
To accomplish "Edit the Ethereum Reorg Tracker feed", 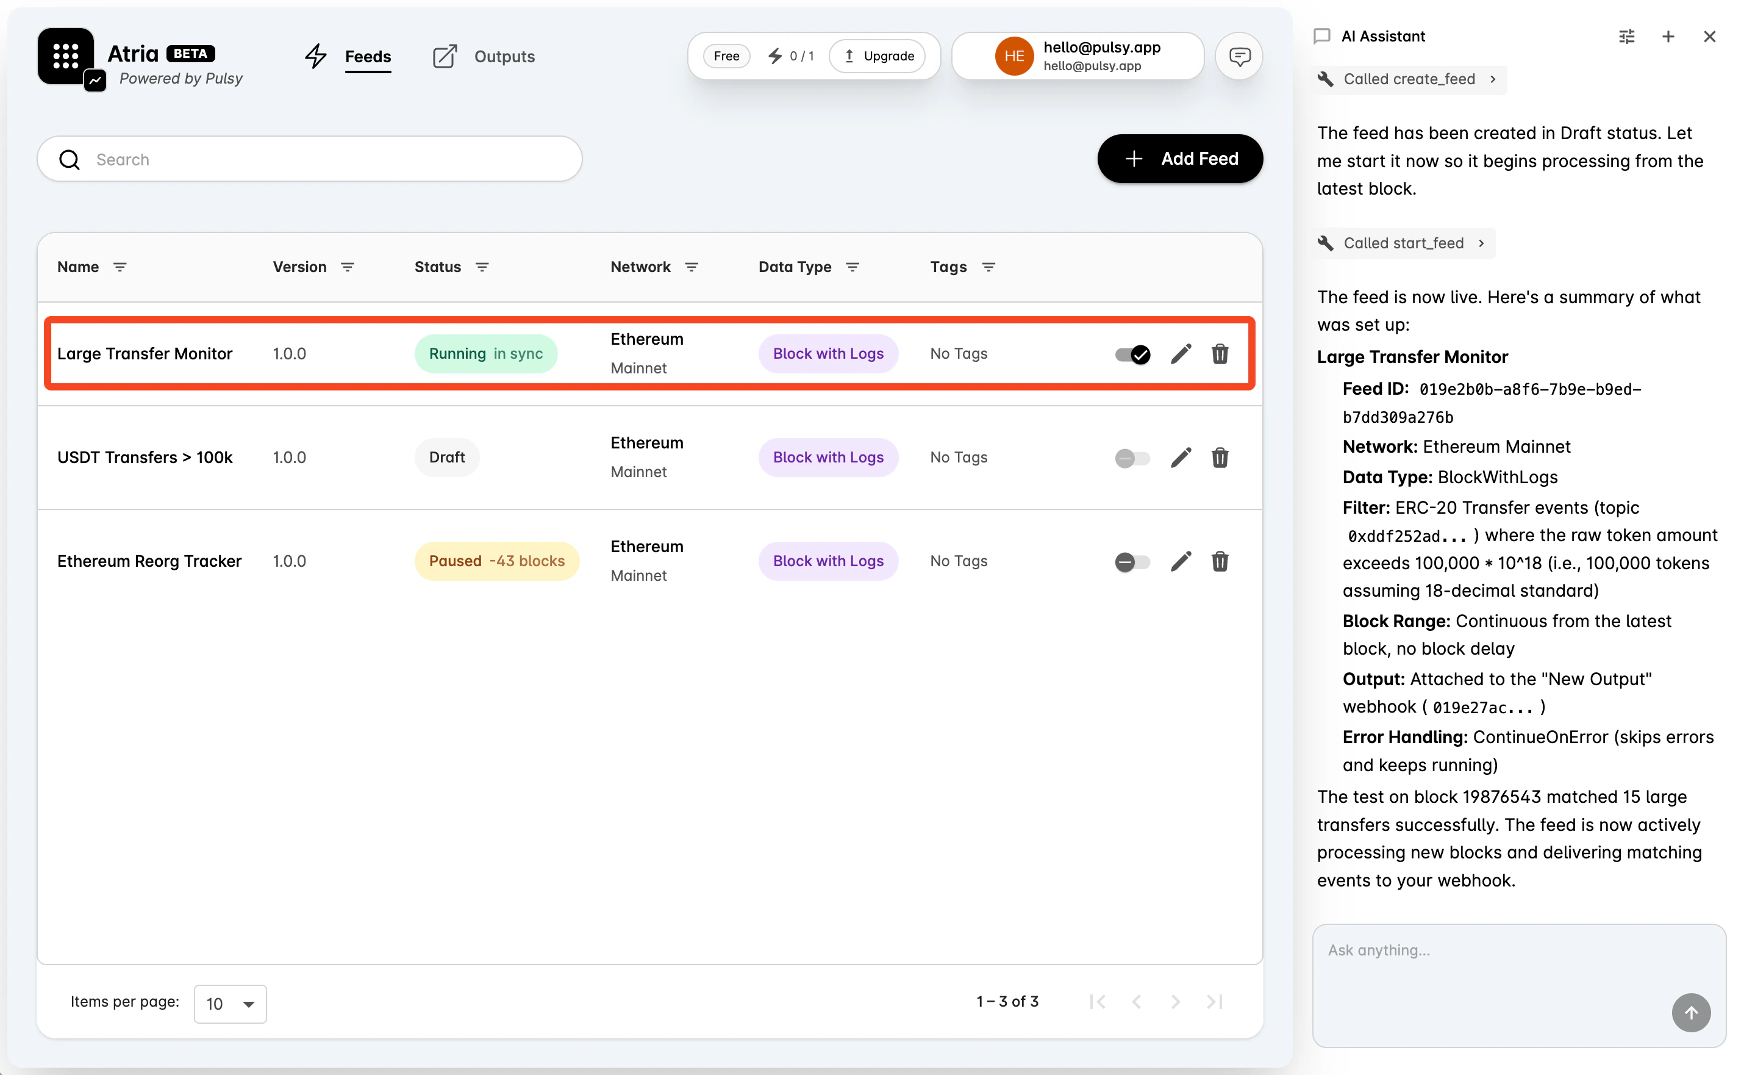I will pos(1181,562).
